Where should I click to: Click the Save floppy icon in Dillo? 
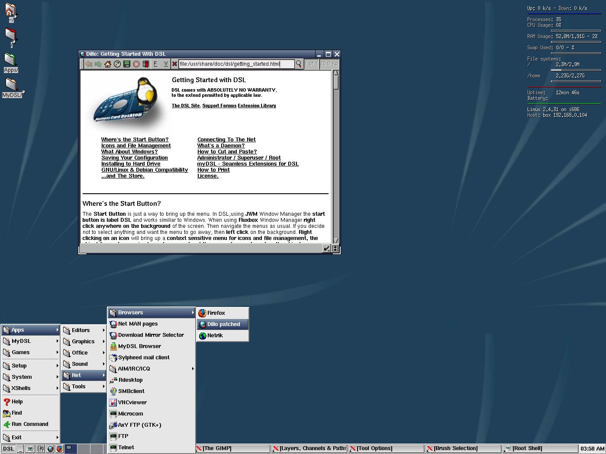pos(127,64)
